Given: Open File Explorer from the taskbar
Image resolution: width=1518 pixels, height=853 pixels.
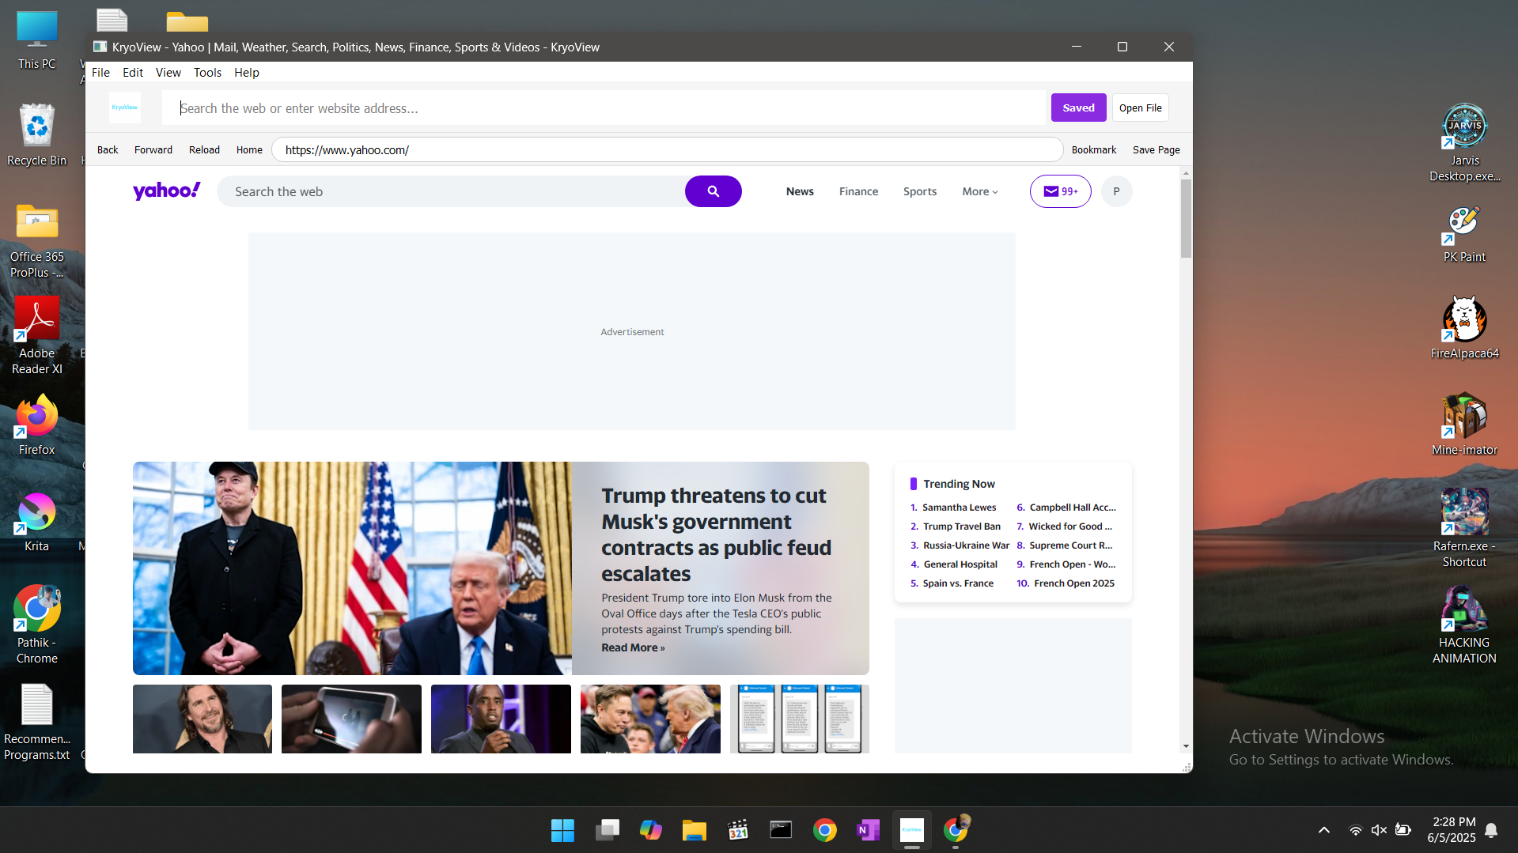Looking at the screenshot, I should (694, 830).
